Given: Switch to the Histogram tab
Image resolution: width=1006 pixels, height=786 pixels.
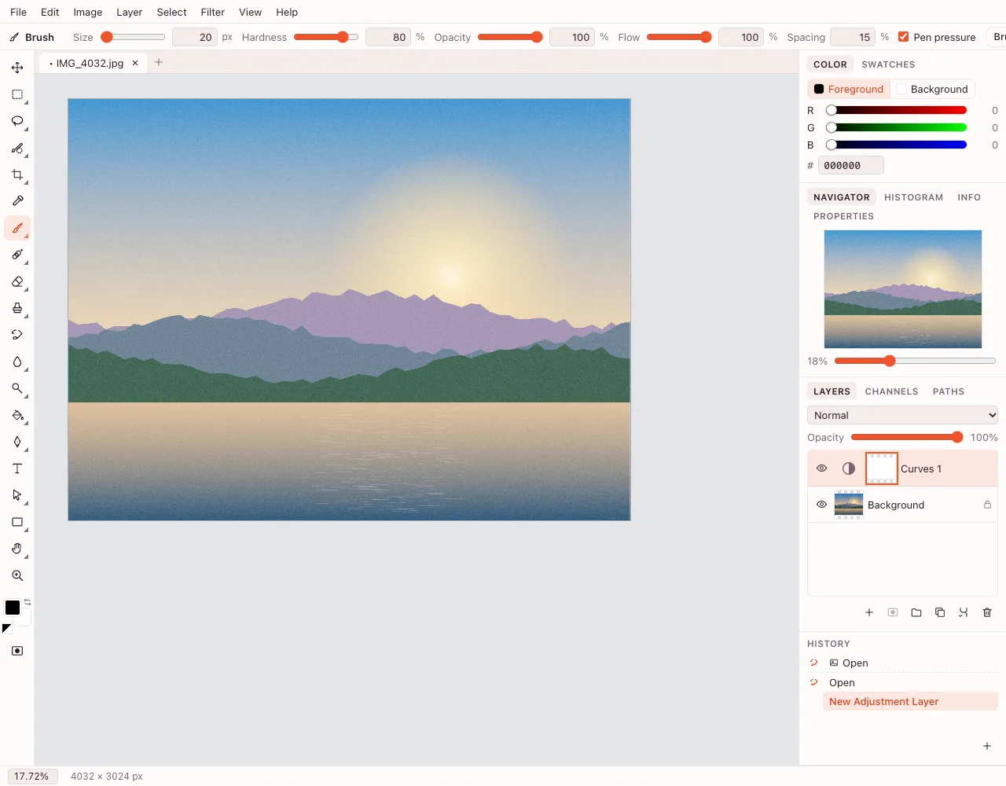Looking at the screenshot, I should point(913,197).
